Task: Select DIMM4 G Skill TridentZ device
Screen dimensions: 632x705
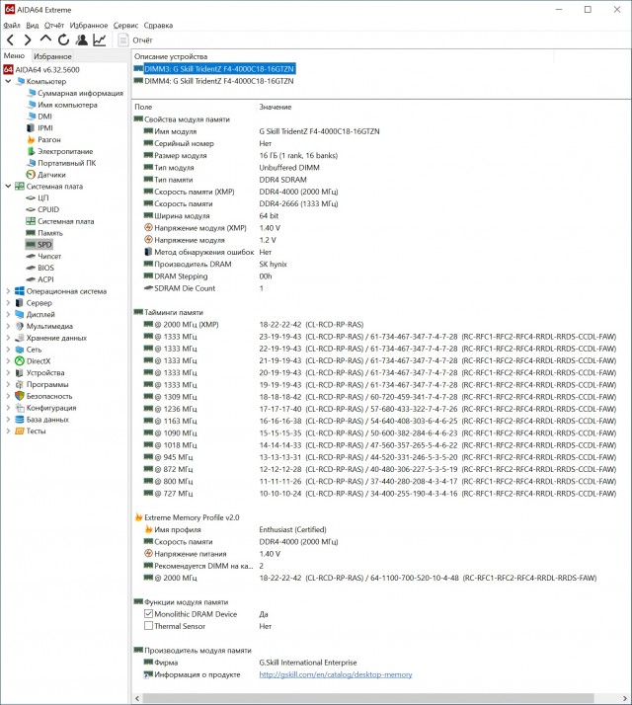Action: [x=214, y=81]
